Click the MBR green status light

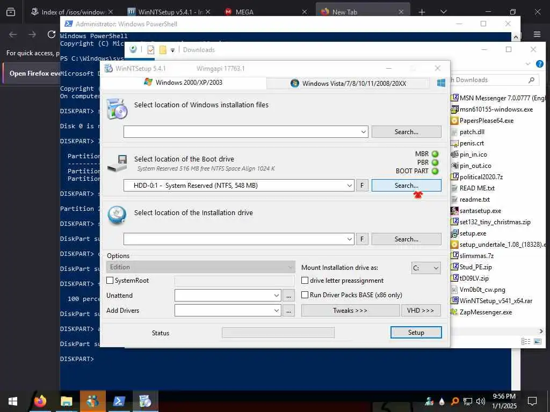435,154
